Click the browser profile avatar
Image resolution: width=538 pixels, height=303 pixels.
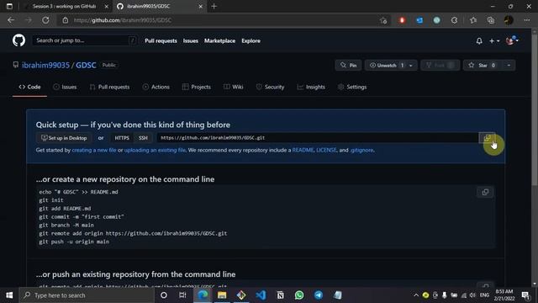509,20
